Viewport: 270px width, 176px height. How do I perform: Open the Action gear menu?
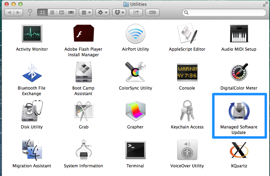(x=103, y=12)
